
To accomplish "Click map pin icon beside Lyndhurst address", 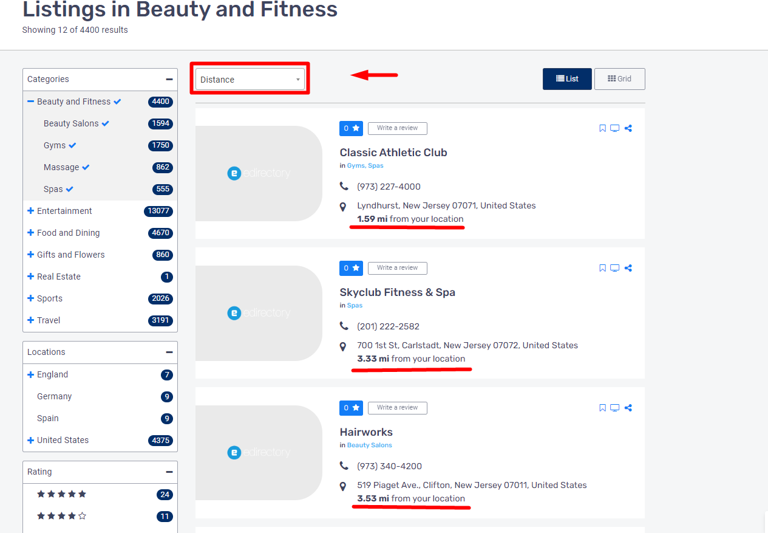I will tap(344, 207).
